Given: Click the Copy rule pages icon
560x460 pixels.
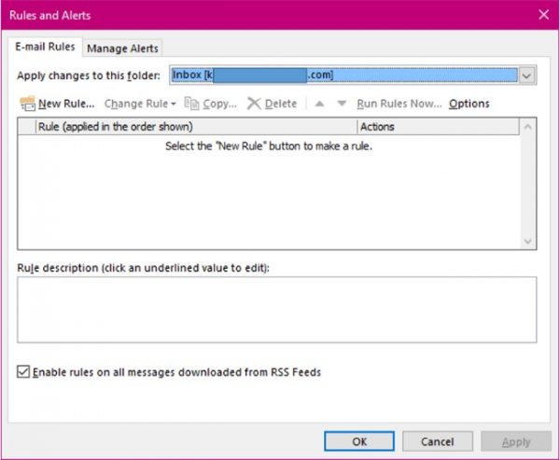Looking at the screenshot, I should click(191, 104).
